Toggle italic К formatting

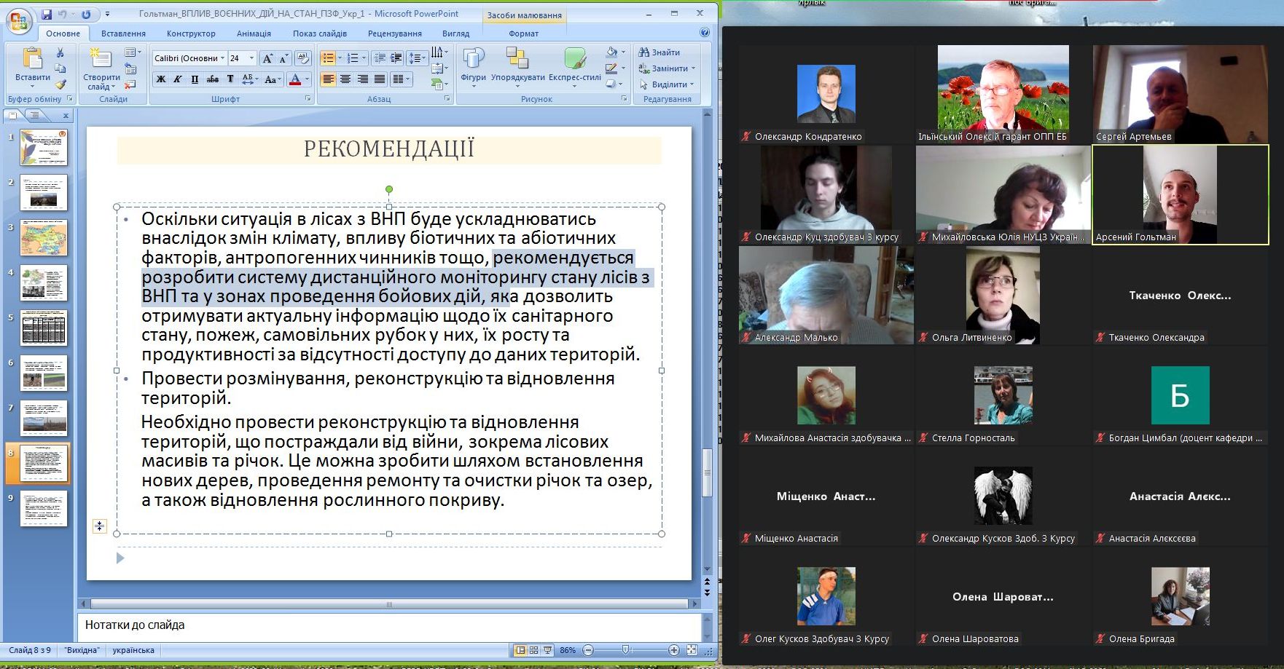(177, 79)
